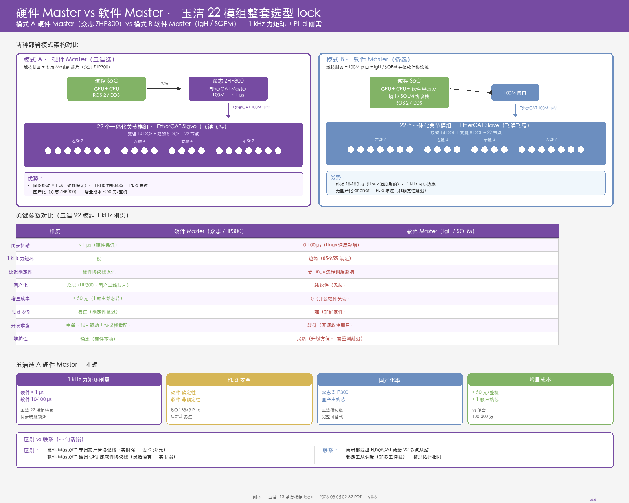
Task: Click the 区别： label
Action: 31,450
